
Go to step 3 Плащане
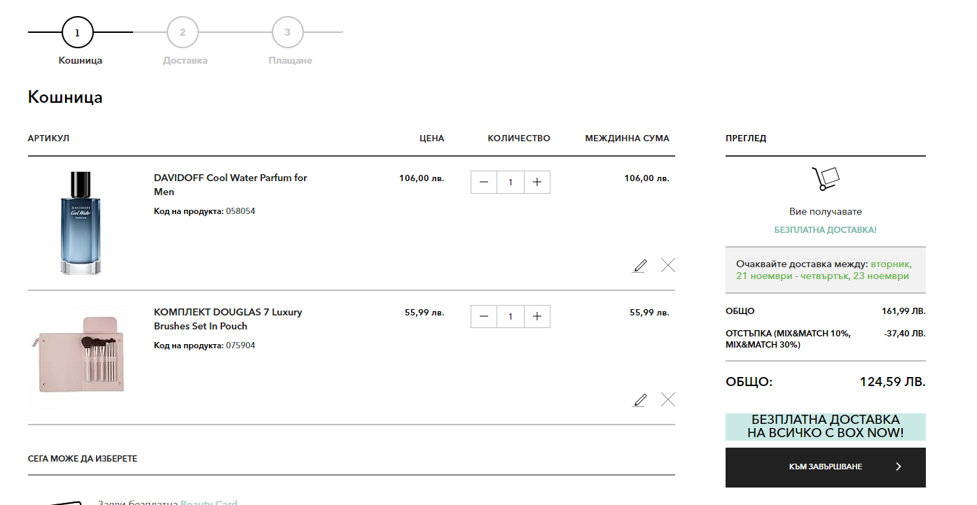click(x=288, y=32)
